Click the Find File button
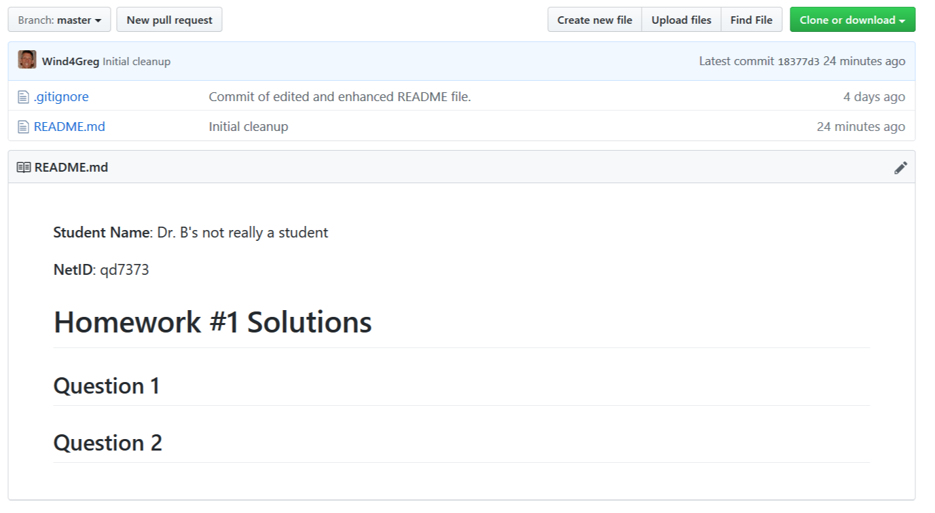 [751, 20]
